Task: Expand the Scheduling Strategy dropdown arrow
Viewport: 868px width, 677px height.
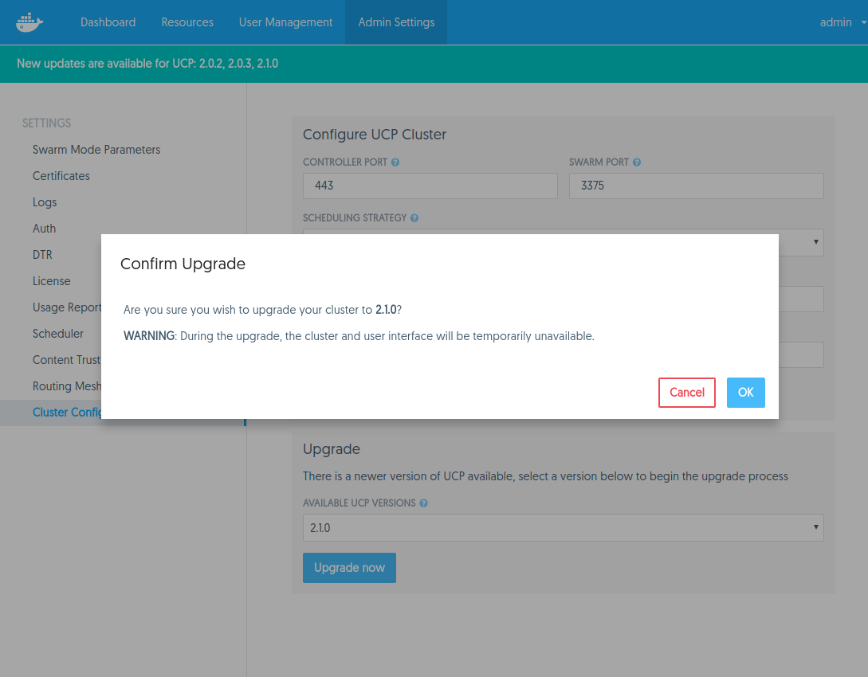Action: point(815,241)
